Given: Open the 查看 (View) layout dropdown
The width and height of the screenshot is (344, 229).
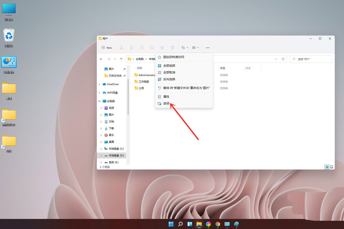Looking at the screenshot, I should point(194,48).
